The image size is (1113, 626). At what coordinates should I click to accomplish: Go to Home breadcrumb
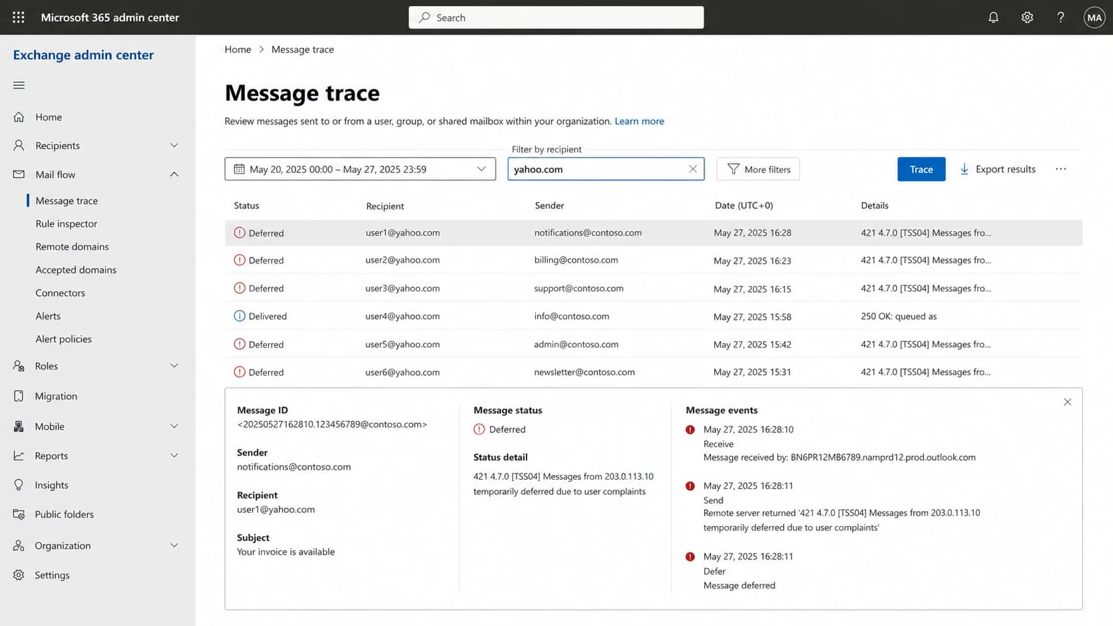pyautogui.click(x=238, y=49)
